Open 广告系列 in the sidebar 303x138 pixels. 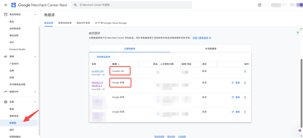(x=14, y=64)
